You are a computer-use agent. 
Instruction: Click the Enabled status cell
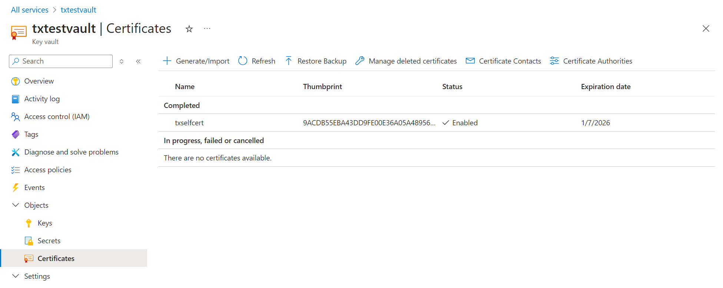(x=460, y=123)
